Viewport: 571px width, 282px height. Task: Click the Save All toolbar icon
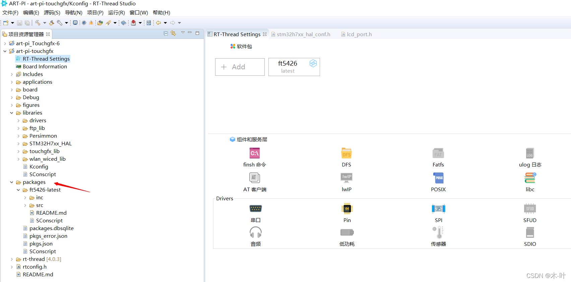27,23
